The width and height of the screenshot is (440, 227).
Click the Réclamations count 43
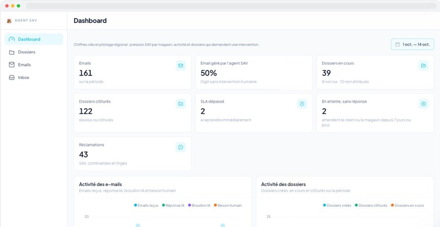(x=84, y=154)
